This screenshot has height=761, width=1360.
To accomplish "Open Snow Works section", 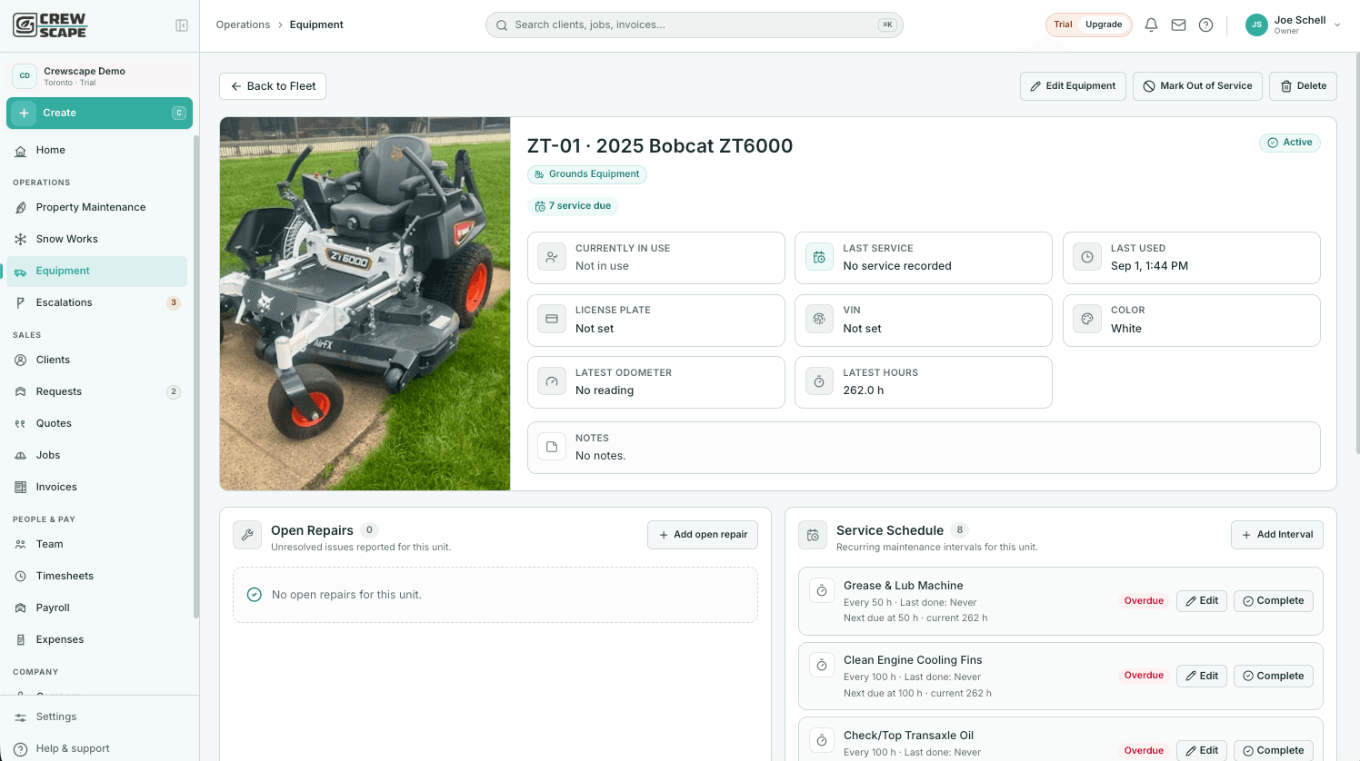I will [96, 240].
